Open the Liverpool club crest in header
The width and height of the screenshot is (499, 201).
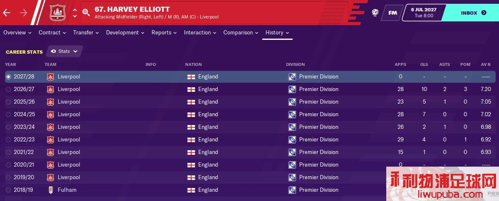(x=57, y=13)
